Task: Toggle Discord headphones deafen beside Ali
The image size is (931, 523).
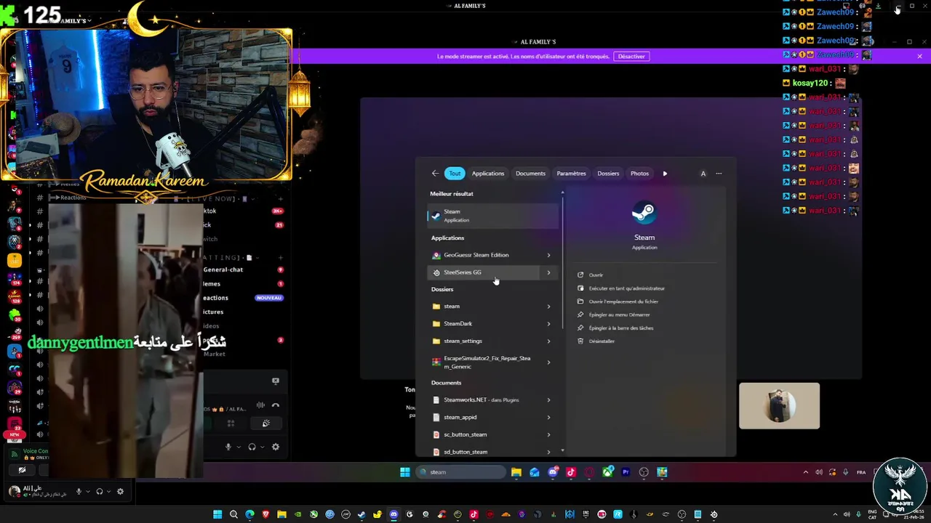Action: pos(100,492)
